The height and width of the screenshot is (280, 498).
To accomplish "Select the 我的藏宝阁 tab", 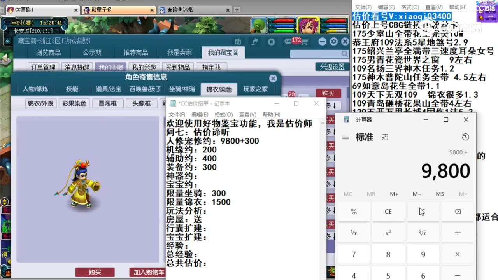I will pos(223,52).
